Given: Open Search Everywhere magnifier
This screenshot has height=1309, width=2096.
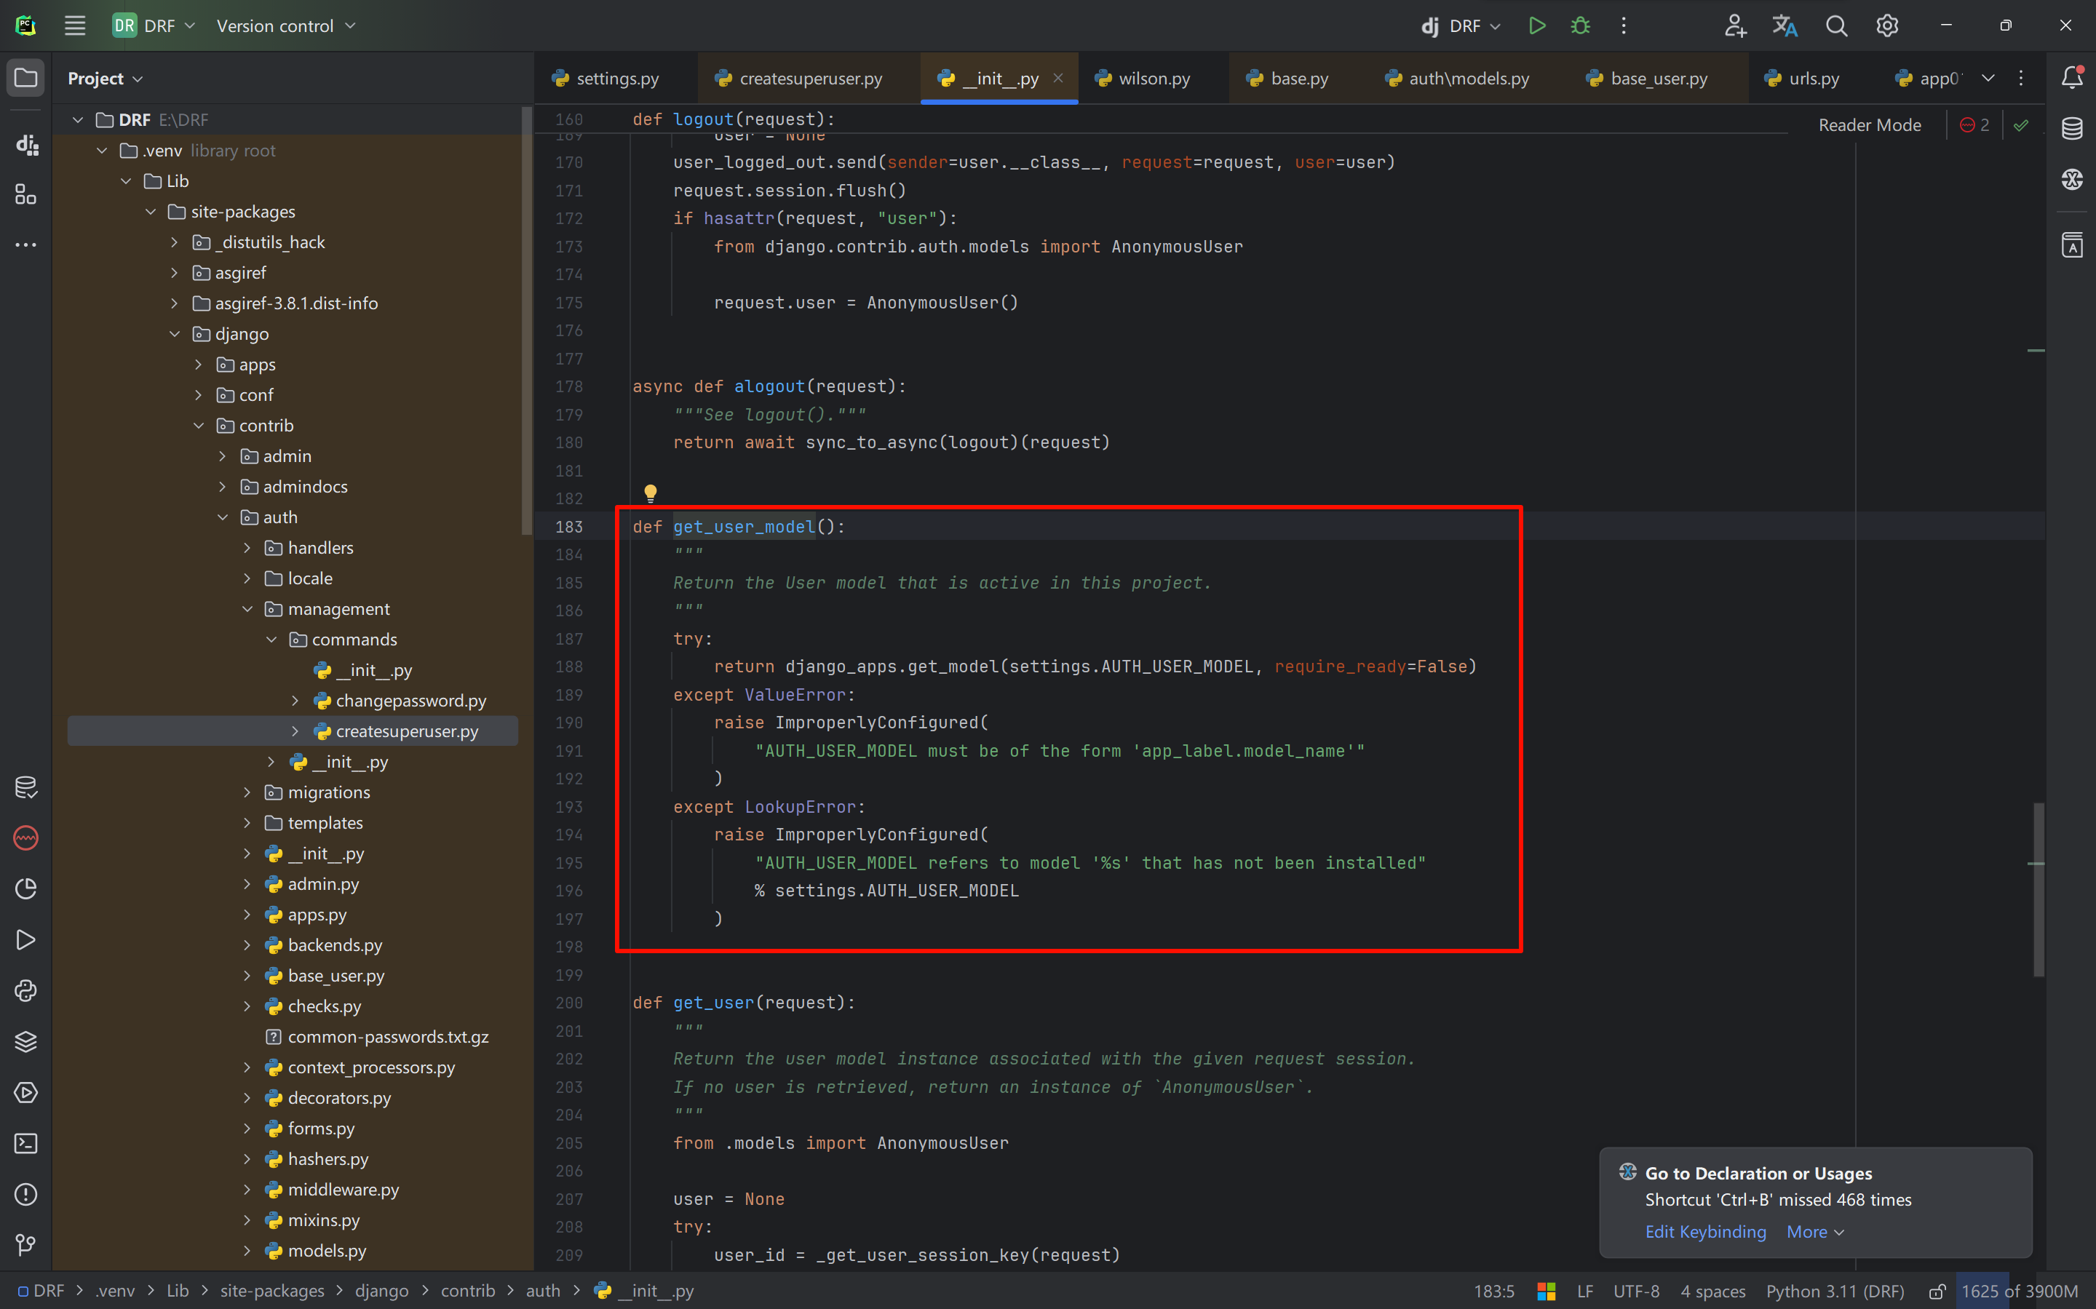Looking at the screenshot, I should tap(1835, 26).
